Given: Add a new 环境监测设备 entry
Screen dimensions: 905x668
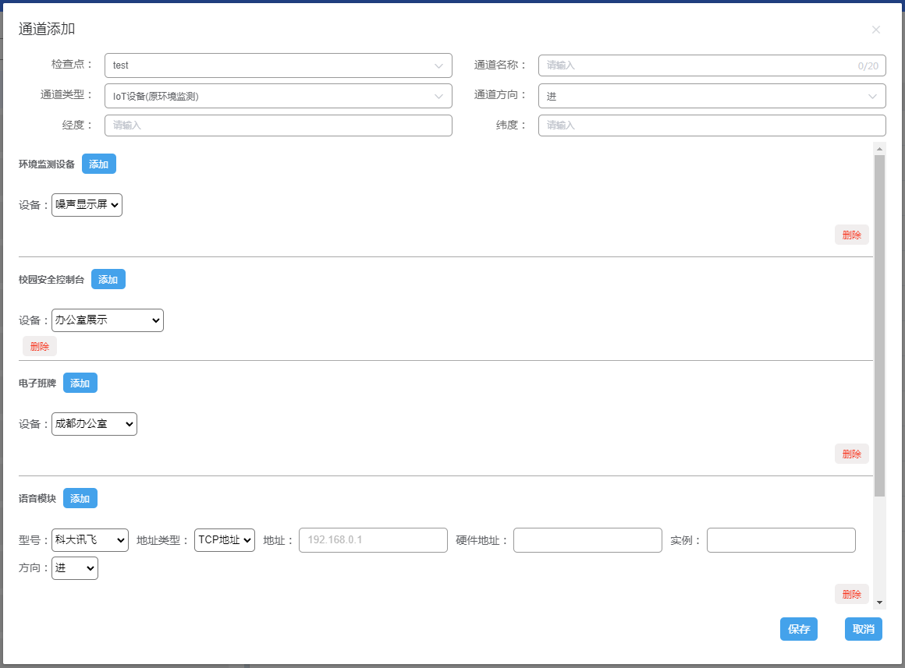Looking at the screenshot, I should pos(98,164).
